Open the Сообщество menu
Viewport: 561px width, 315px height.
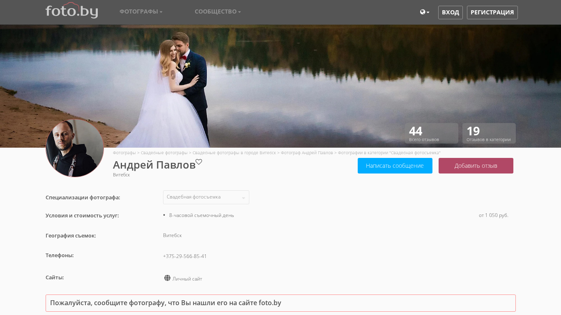(218, 11)
